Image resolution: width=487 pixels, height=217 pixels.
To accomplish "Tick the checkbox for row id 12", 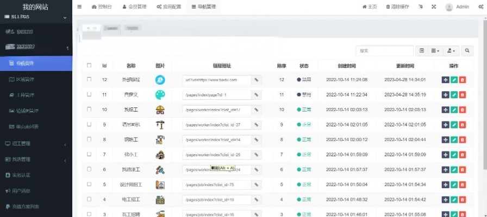I will point(89,79).
